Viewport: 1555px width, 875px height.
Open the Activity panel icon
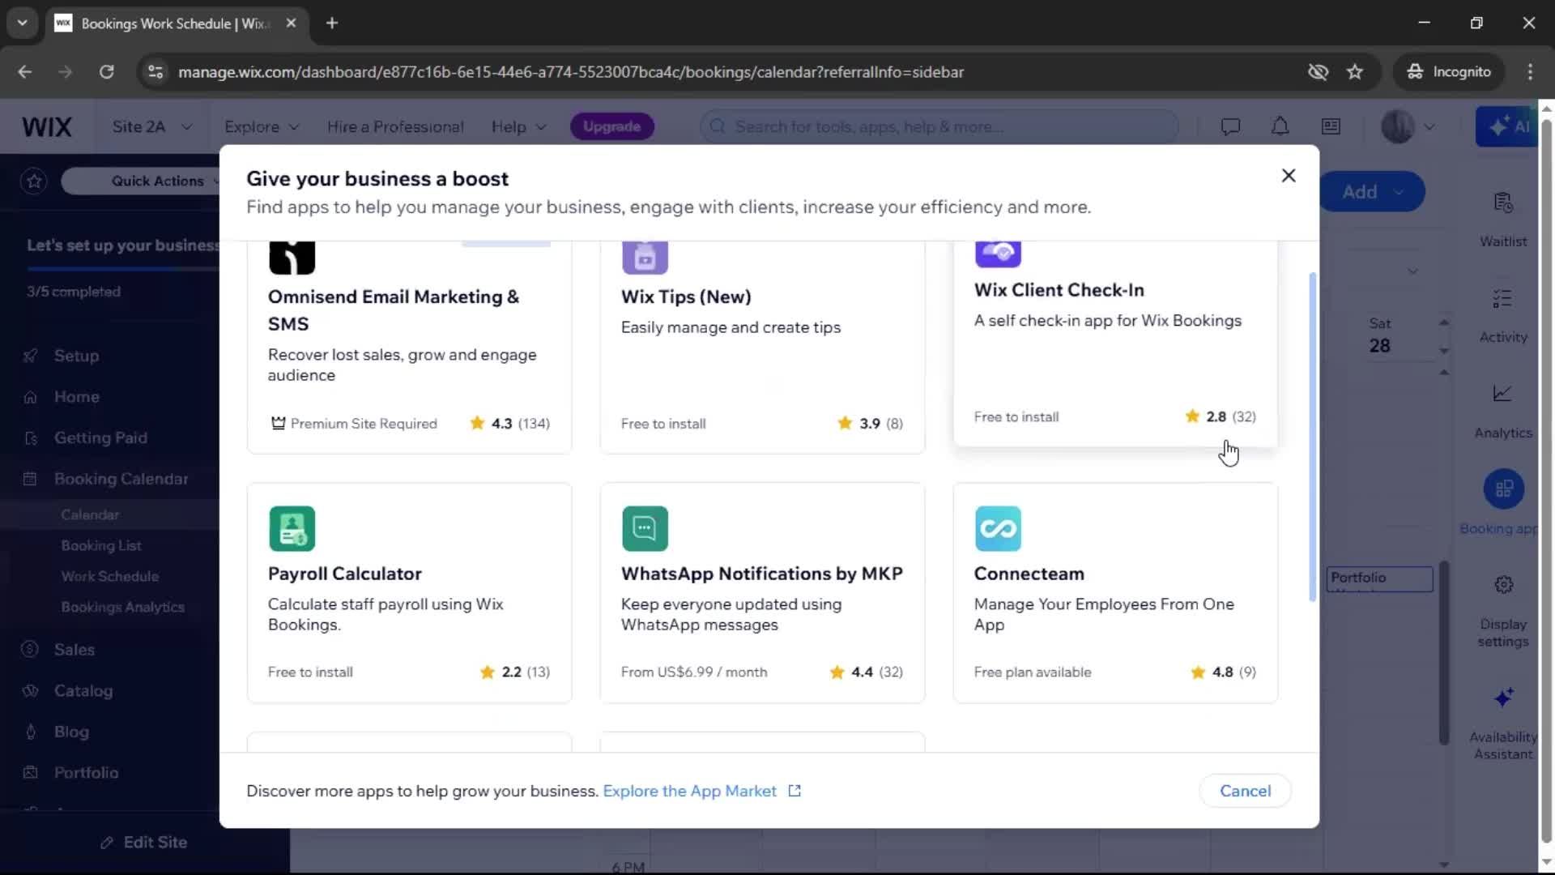[x=1502, y=299]
